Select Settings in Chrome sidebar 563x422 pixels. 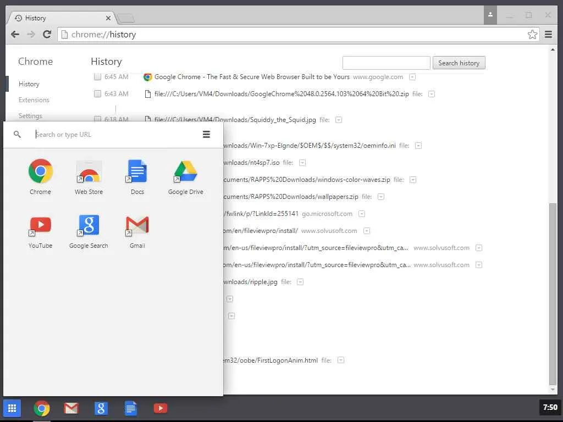click(x=30, y=115)
